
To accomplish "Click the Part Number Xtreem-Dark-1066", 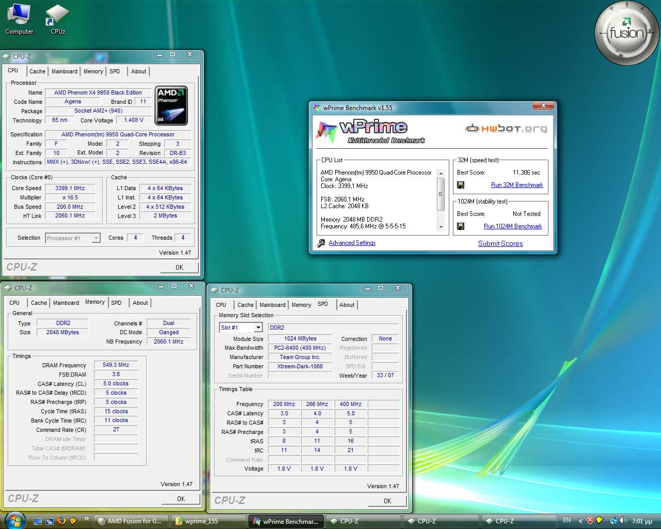I will pos(300,366).
